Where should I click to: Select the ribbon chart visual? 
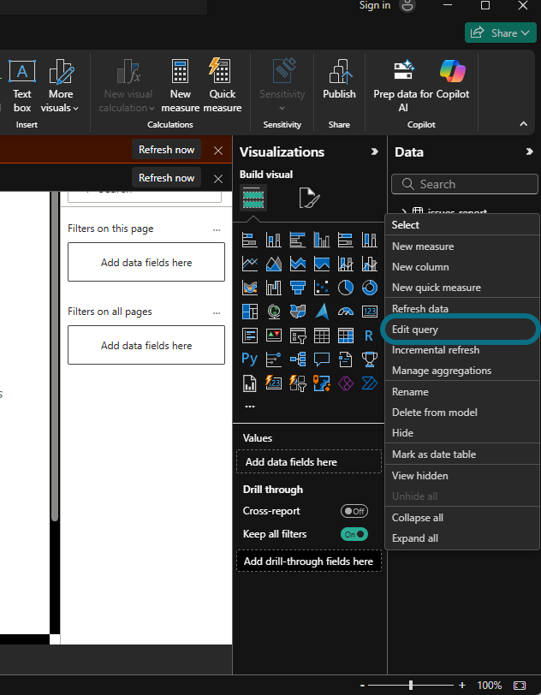tap(250, 288)
